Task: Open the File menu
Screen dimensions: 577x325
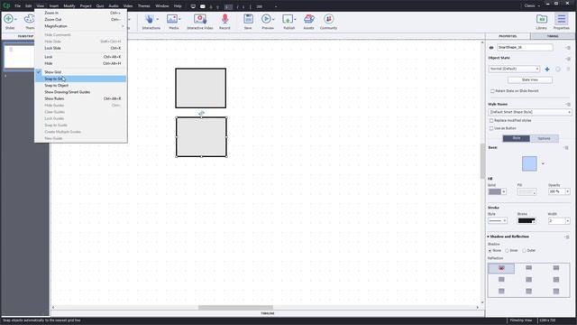Action: tap(18, 6)
